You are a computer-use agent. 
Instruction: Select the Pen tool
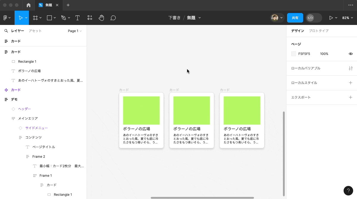tap(63, 18)
